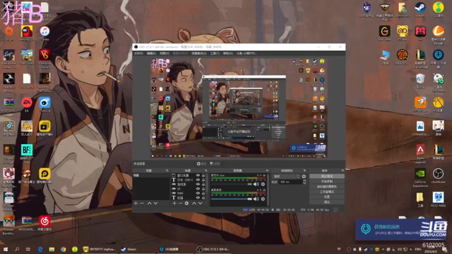452x254 pixels.
Task: Remove the selected scene with the minus icon
Action: coord(142,203)
